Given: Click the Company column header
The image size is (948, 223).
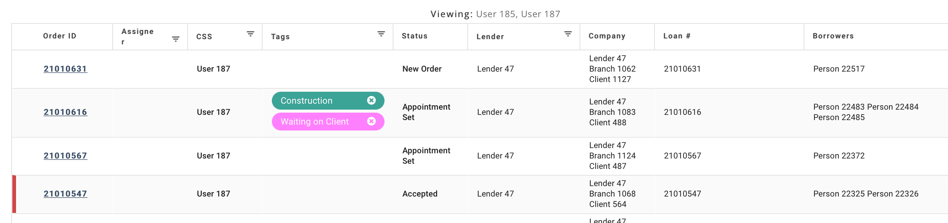Looking at the screenshot, I should pos(607,36).
